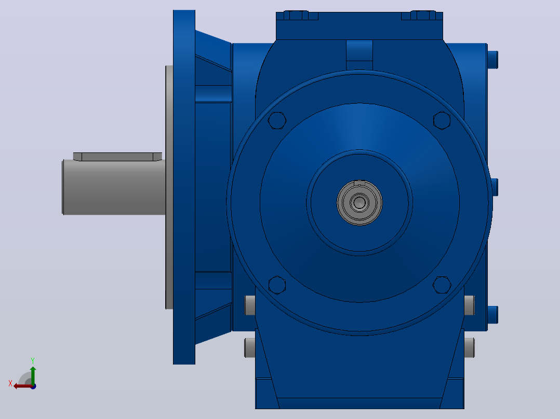The width and height of the screenshot is (560, 419).
Task: Select the gray hollow shaft end at the cover center
Action: [359, 203]
